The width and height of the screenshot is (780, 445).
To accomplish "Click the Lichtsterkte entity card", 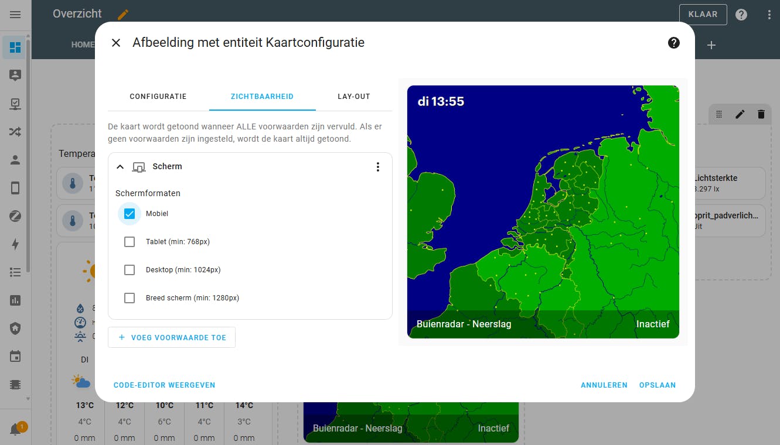I will (x=728, y=183).
